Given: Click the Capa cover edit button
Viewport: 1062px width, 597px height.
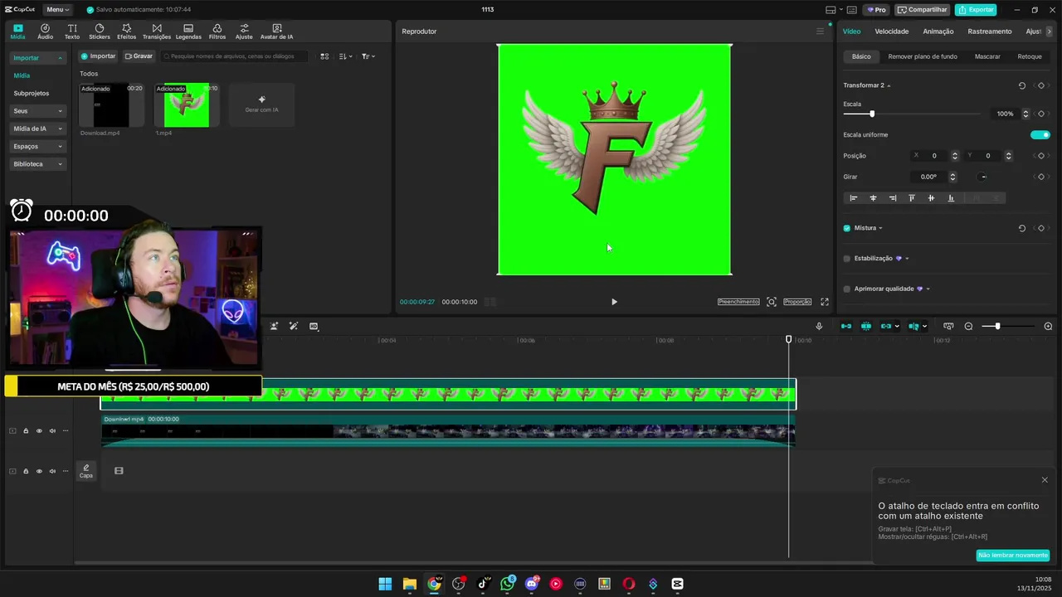Looking at the screenshot, I should point(85,471).
